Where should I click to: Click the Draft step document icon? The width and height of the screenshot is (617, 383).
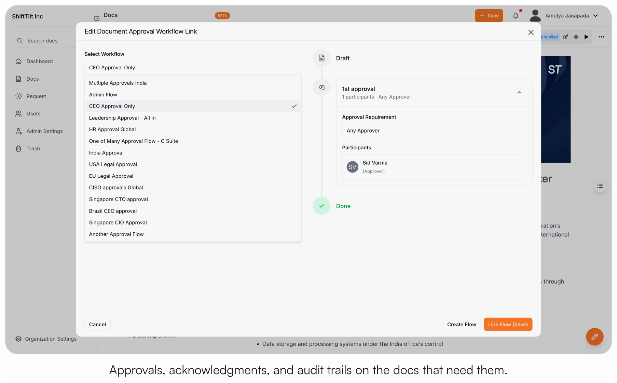click(x=321, y=58)
